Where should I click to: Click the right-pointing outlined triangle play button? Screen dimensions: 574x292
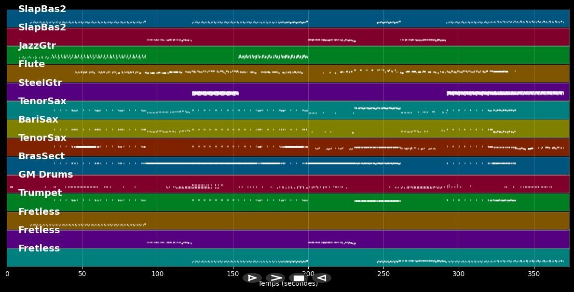click(252, 278)
